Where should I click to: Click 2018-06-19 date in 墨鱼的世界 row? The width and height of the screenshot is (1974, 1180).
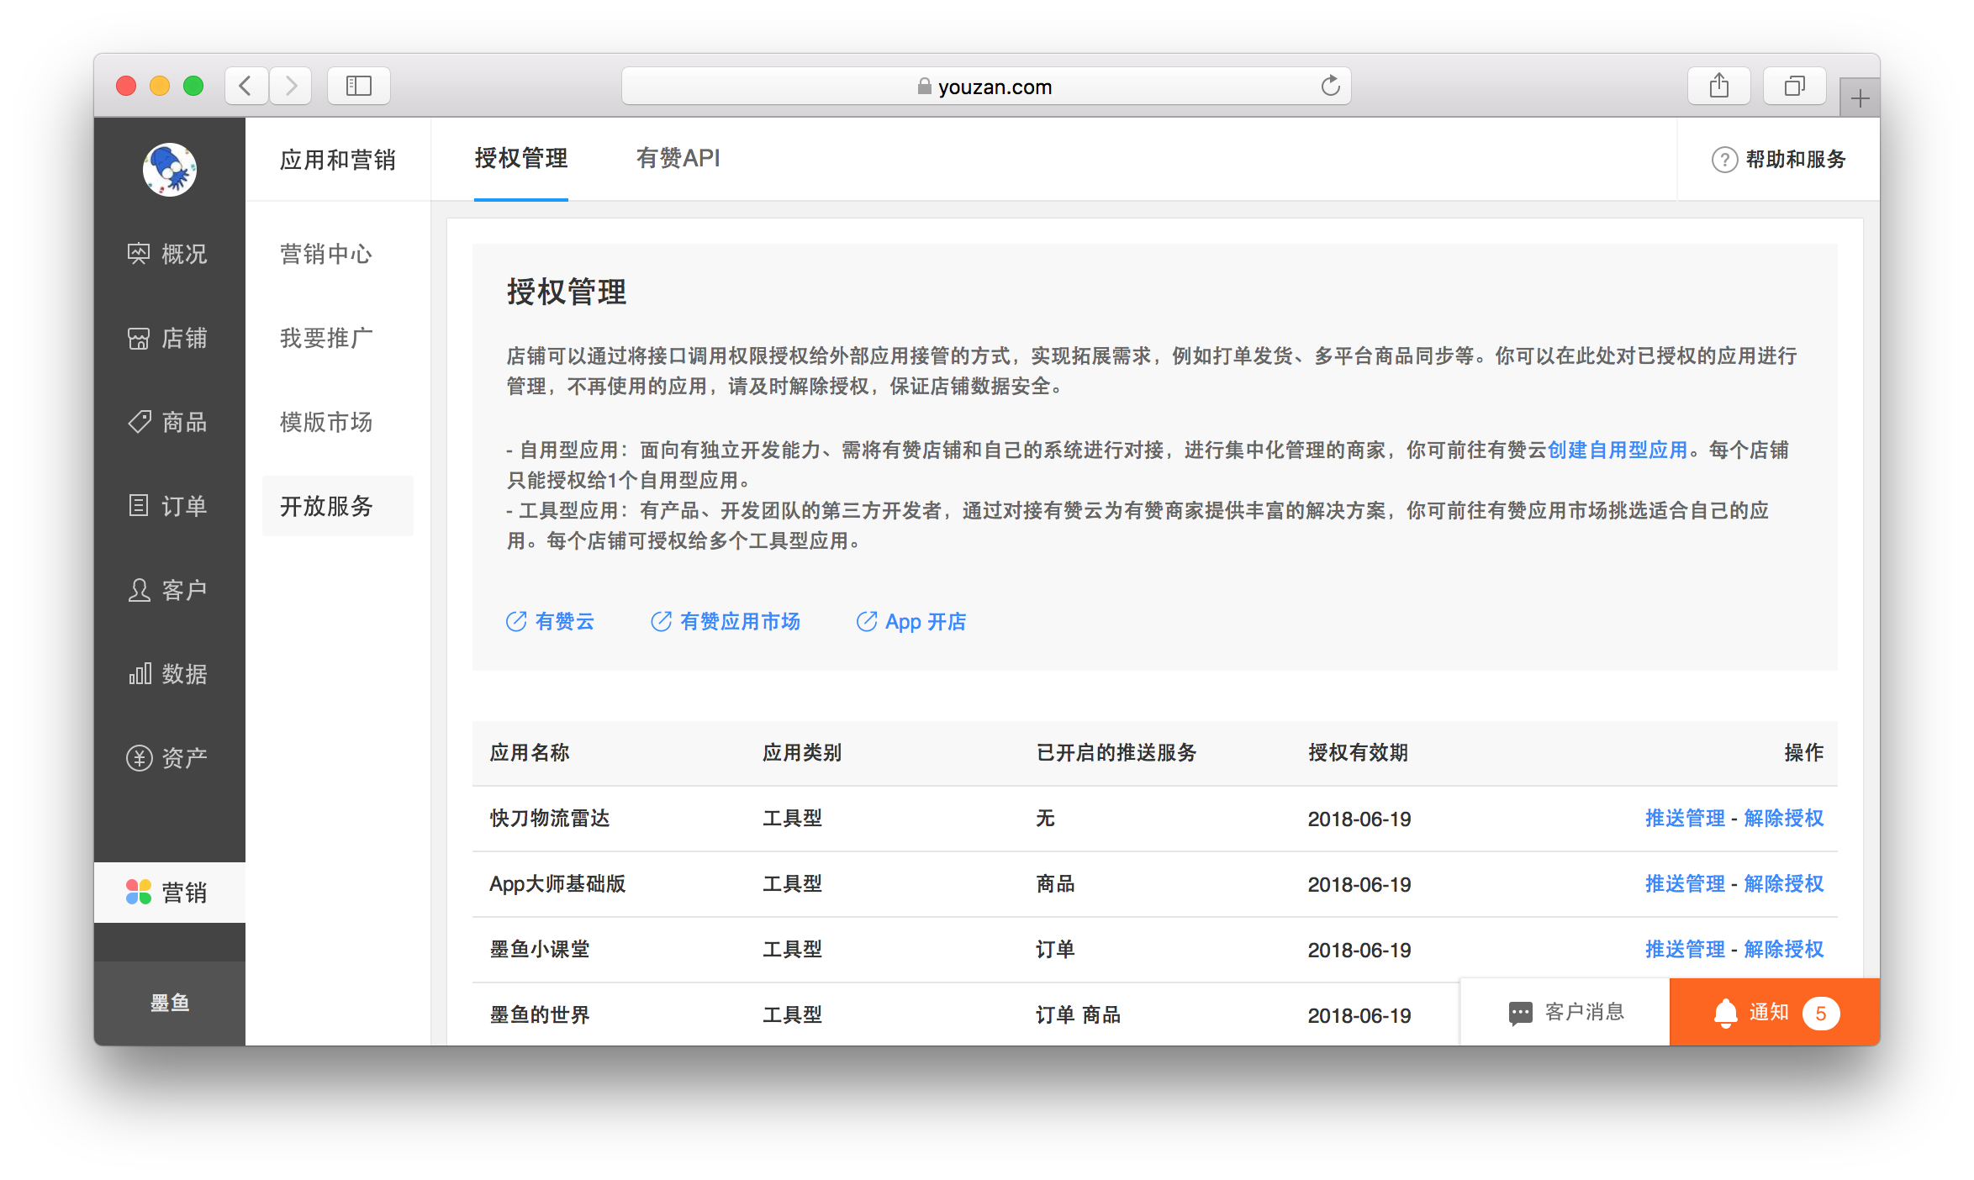coord(1359,1015)
